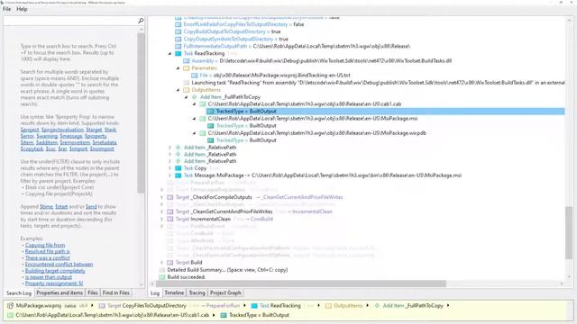Open the File menu
Image resolution: width=577 pixels, height=324 pixels.
(6, 9)
